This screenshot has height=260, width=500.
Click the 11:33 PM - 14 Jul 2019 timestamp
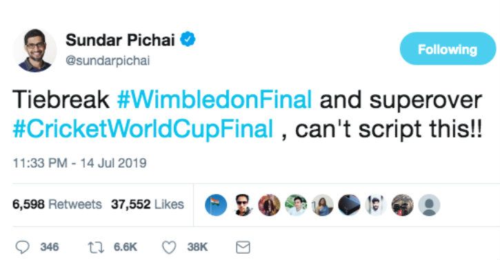80,163
